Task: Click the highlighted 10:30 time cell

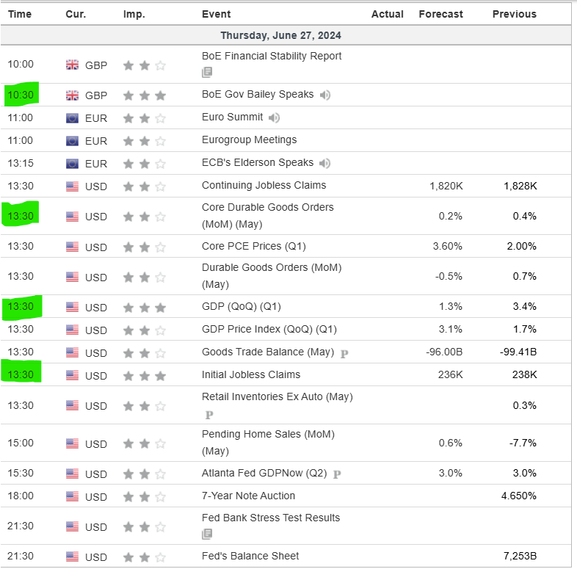Action: pos(21,95)
